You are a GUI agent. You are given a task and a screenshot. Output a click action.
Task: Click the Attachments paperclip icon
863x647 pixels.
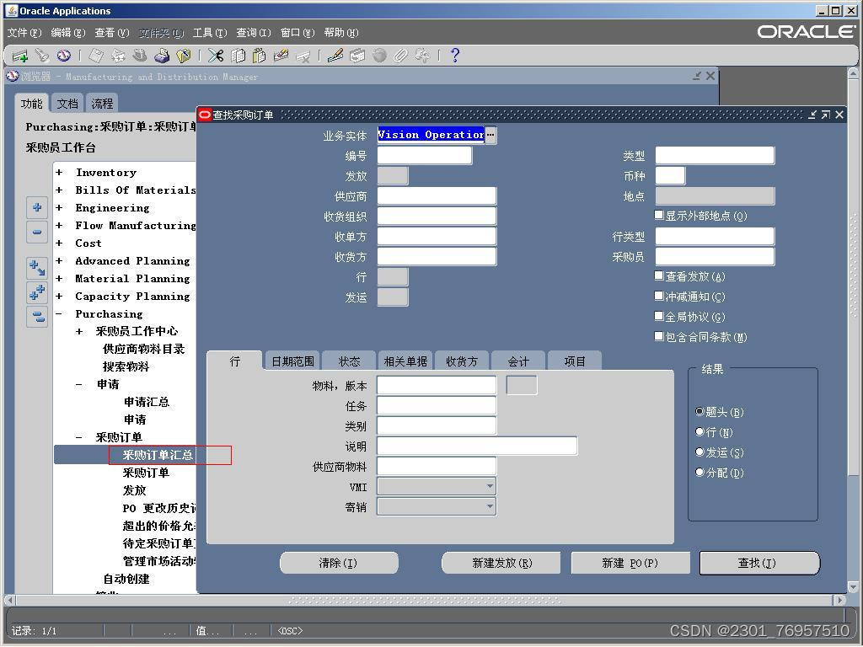coord(400,56)
